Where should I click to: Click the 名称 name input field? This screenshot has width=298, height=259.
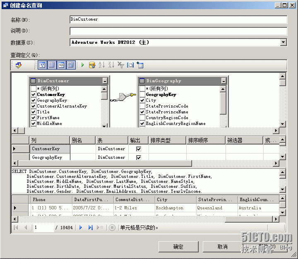(178, 19)
